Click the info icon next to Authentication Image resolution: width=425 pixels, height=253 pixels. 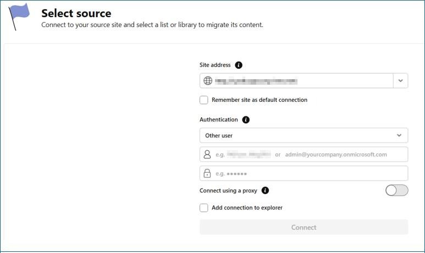click(x=246, y=119)
